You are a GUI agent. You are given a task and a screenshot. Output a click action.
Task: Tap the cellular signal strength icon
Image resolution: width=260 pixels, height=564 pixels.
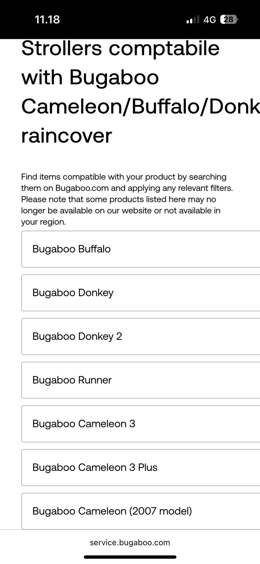193,20
